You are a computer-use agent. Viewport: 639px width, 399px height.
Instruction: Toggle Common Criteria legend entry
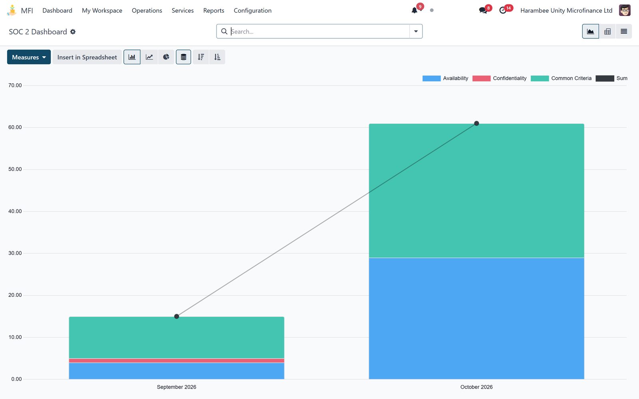tap(561, 78)
